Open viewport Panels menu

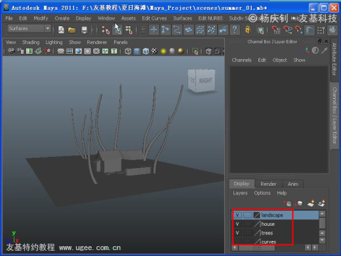(x=121, y=42)
